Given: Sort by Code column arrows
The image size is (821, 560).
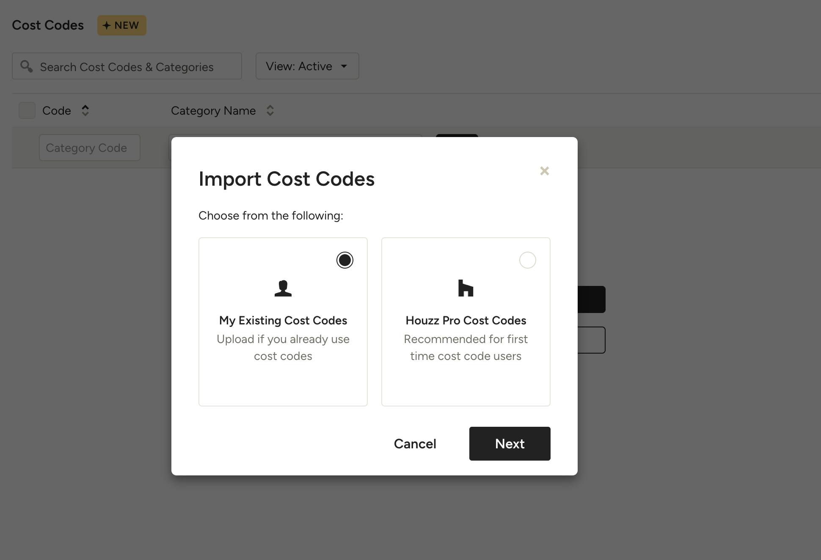Looking at the screenshot, I should (x=85, y=110).
